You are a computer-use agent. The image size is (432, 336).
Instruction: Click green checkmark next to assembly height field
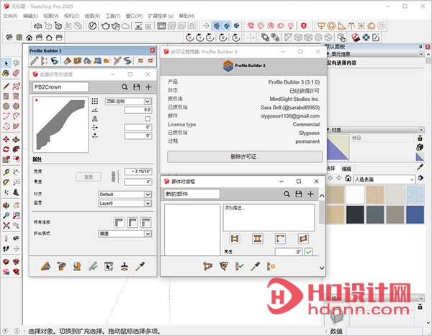click(309, 252)
